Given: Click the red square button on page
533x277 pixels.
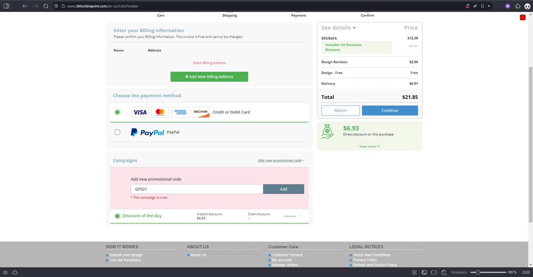Looking at the screenshot, I should (523, 17).
